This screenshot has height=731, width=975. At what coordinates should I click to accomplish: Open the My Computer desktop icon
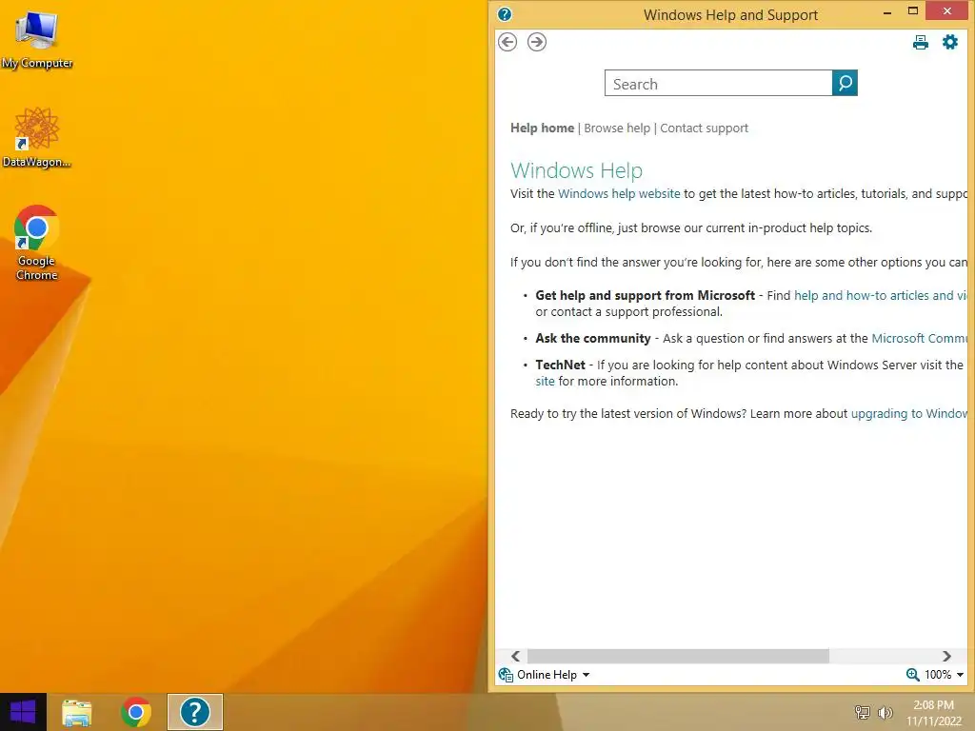point(37,38)
